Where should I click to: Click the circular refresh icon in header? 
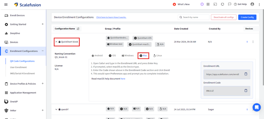tap(222, 4)
